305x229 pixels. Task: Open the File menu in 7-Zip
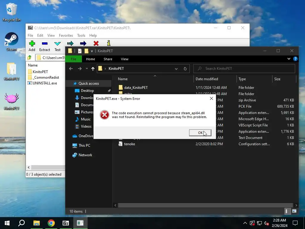pos(30,35)
